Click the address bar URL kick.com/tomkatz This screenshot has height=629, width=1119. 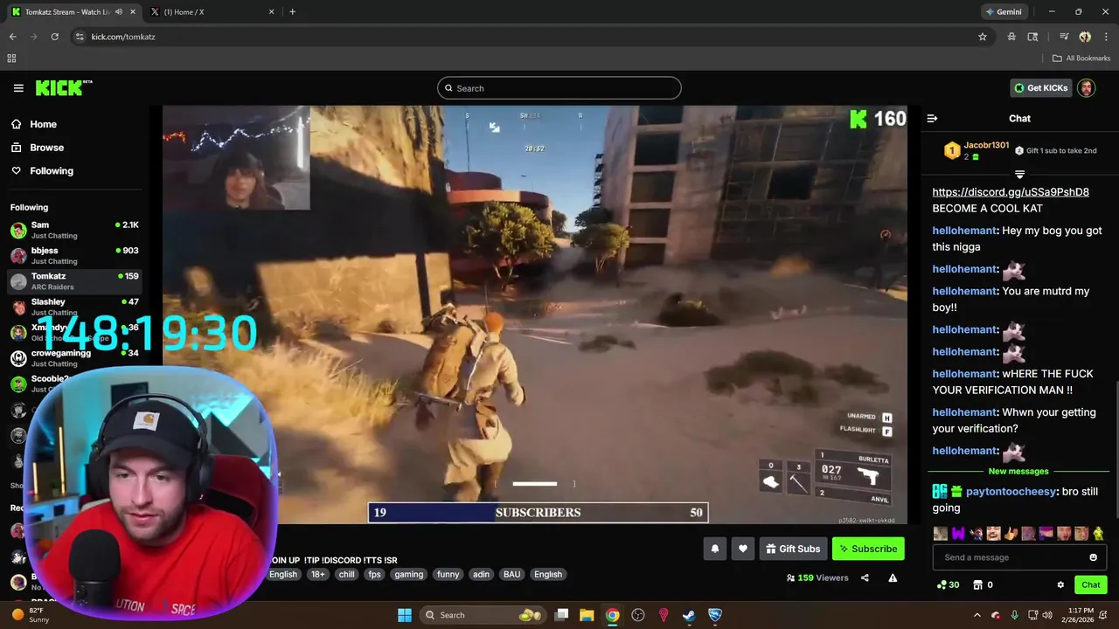pos(123,37)
